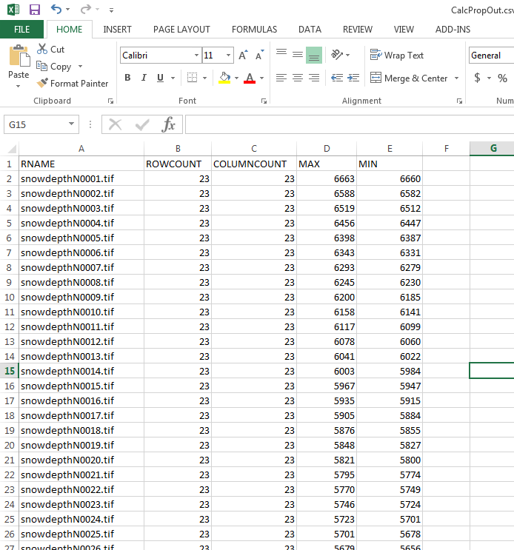Open the FILE tab
This screenshot has height=550, width=514.
click(x=21, y=30)
